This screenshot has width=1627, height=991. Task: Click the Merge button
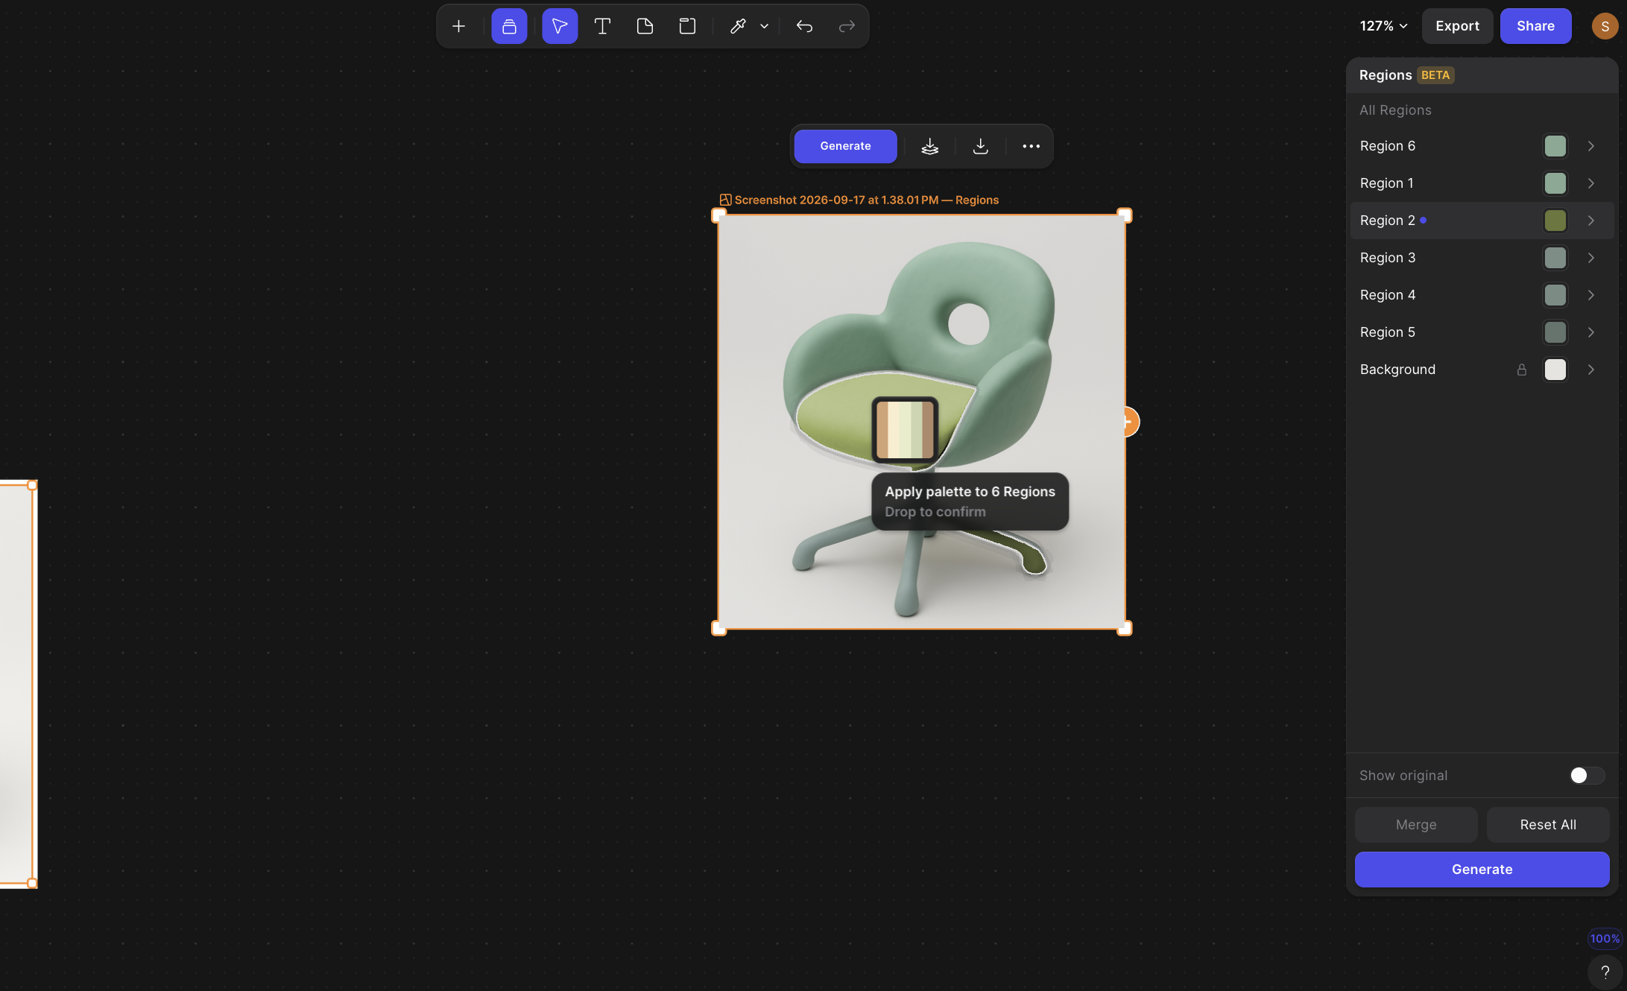(1415, 825)
